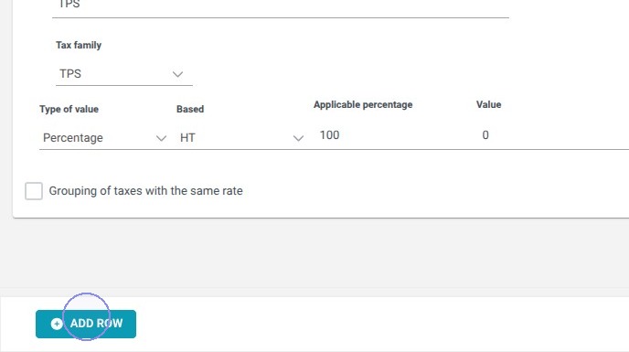This screenshot has height=352, width=629.
Task: Enable grouping of taxes with same rate
Action: (34, 191)
